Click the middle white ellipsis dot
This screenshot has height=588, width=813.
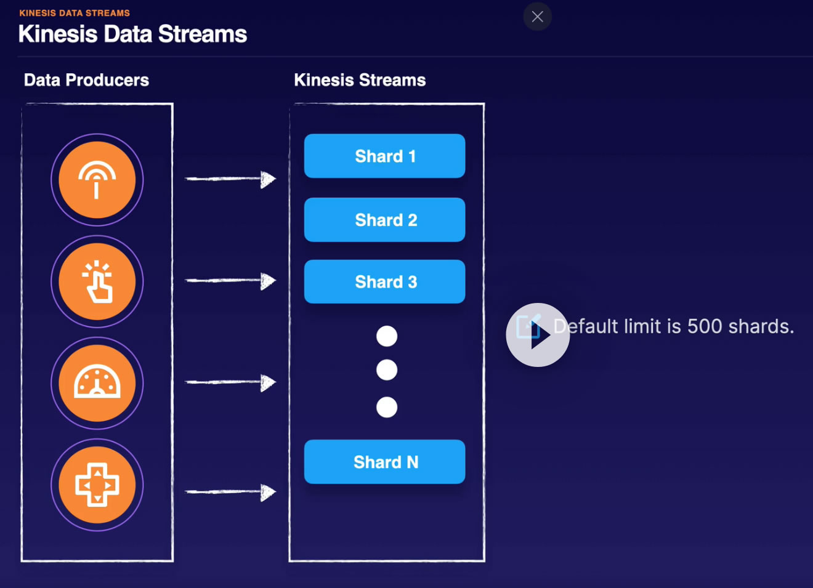click(x=387, y=370)
